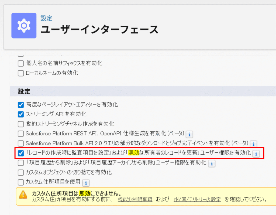Viewport: 276px width, 215px height.
Task: Open info icon beside REST API OpenAPI option
Action: point(189,134)
